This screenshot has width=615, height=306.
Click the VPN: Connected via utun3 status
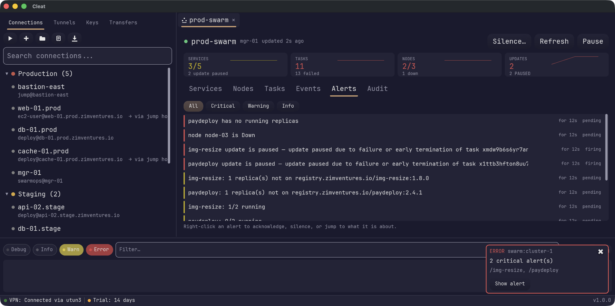coord(43,300)
